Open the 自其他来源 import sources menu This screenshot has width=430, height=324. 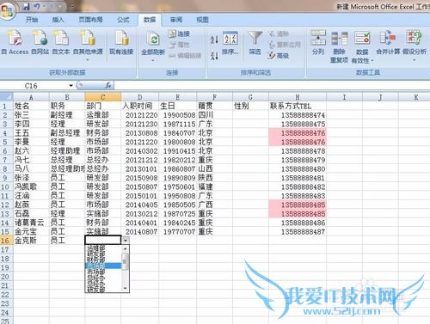click(x=88, y=46)
